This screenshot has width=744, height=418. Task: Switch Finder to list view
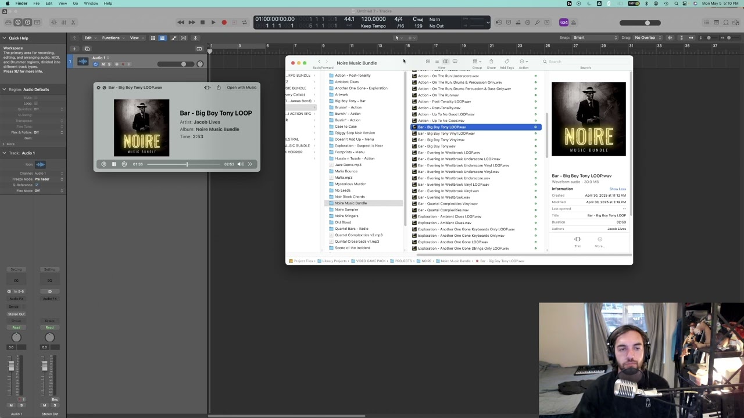tap(437, 62)
